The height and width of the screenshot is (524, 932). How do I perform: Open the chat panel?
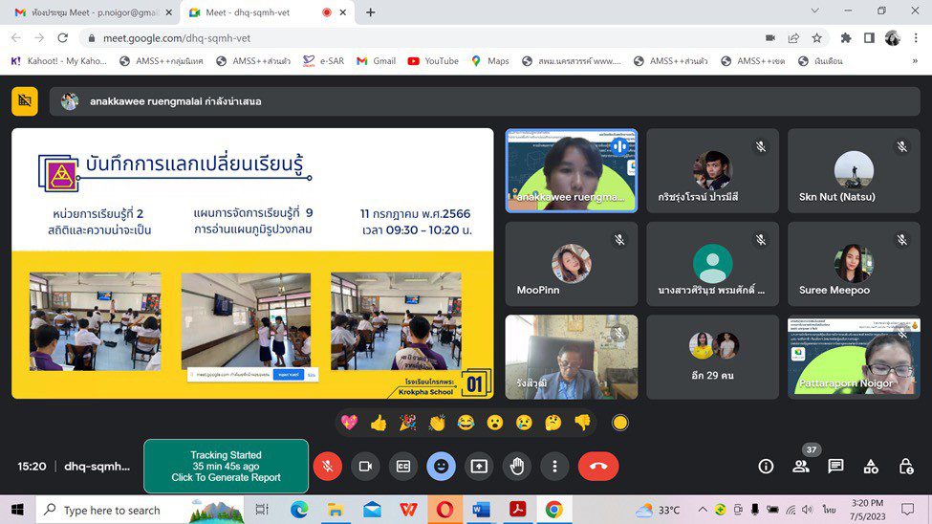tap(835, 467)
